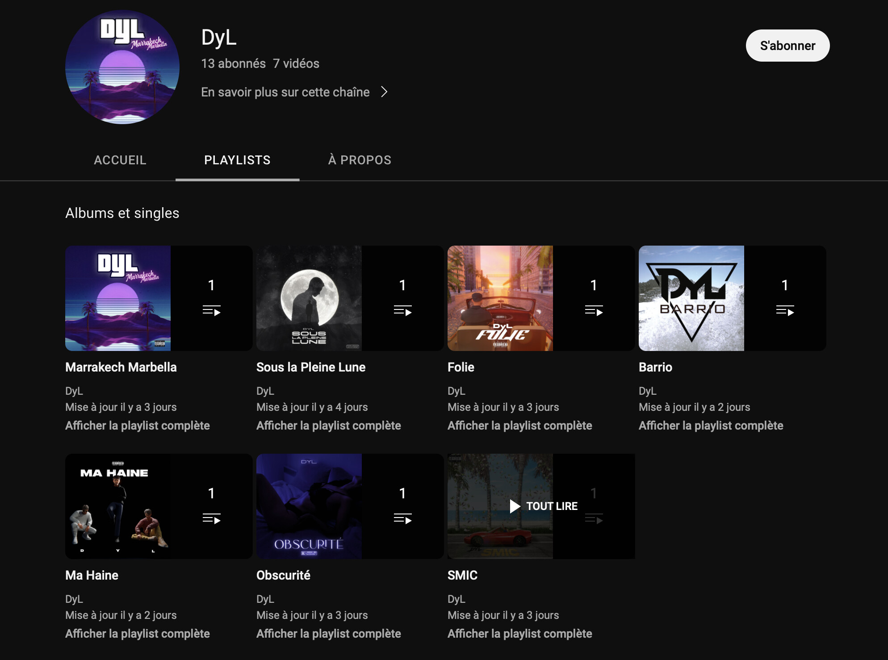Click the Barrio playlist title
This screenshot has height=660, width=888.
655,367
